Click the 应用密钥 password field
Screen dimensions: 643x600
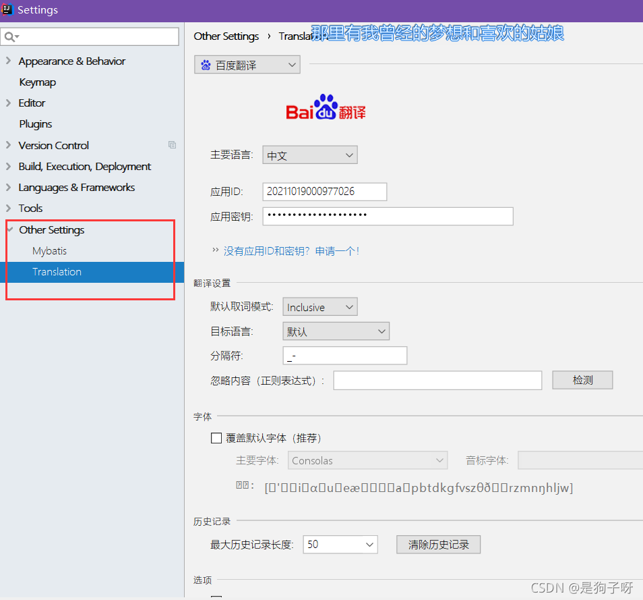(388, 216)
